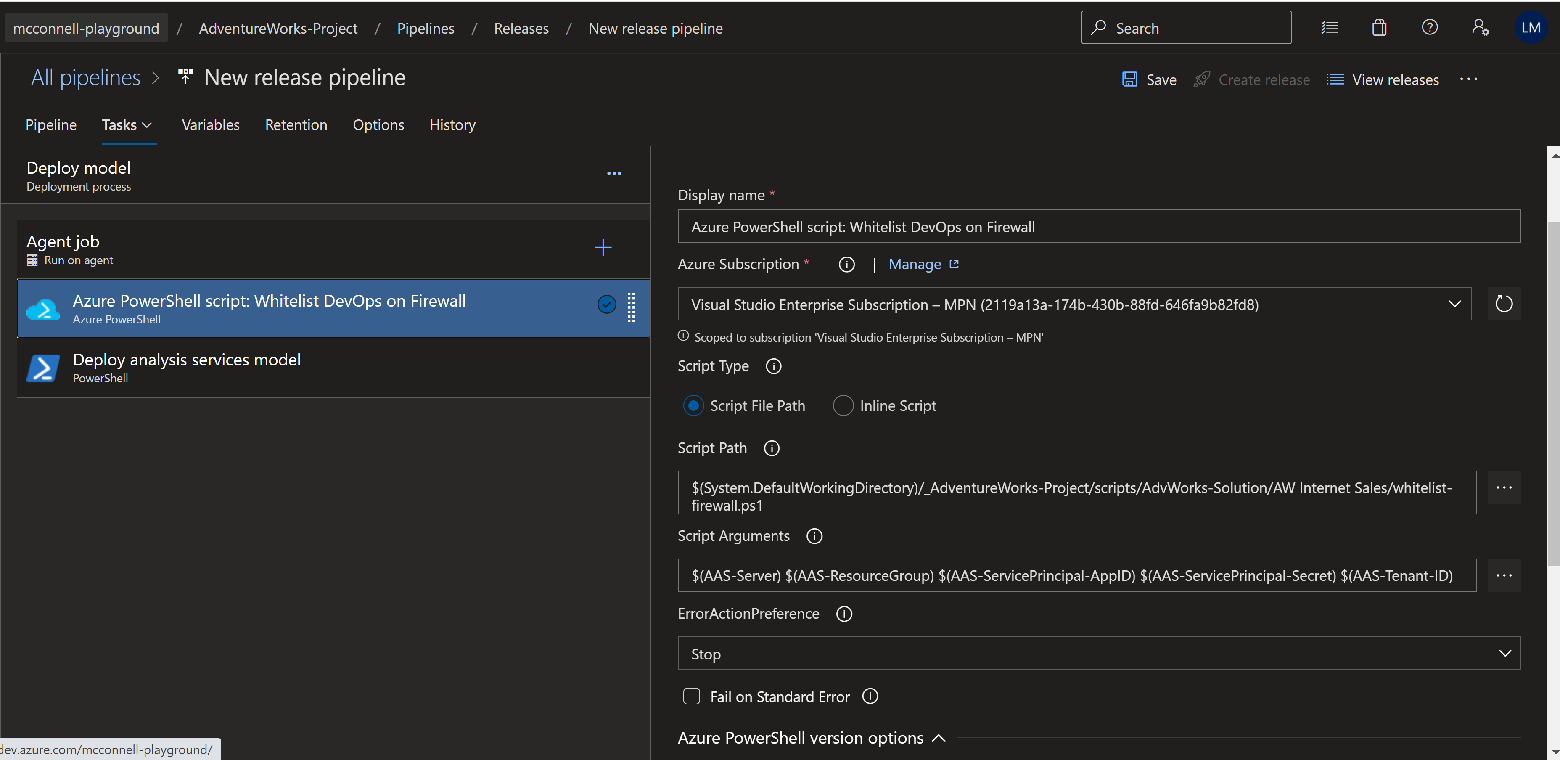Select Inline Script radio button
The image size is (1560, 760).
click(843, 406)
